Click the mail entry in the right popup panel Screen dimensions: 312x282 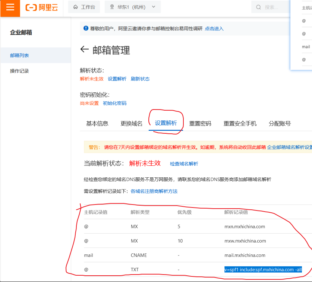(x=306, y=47)
